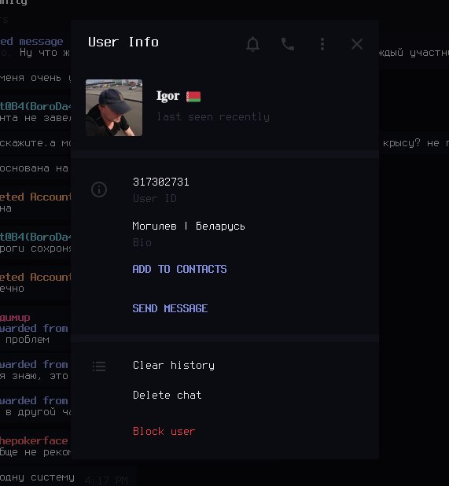This screenshot has width=449, height=486.
Task: Click the thepokerface sender name in chat
Action: point(34,440)
